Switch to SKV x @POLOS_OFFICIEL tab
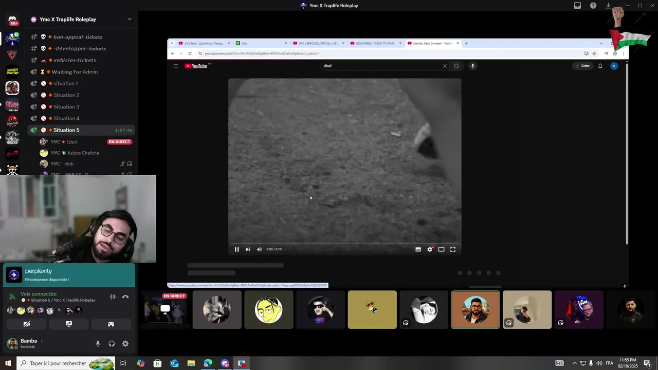The width and height of the screenshot is (658, 370). click(319, 43)
